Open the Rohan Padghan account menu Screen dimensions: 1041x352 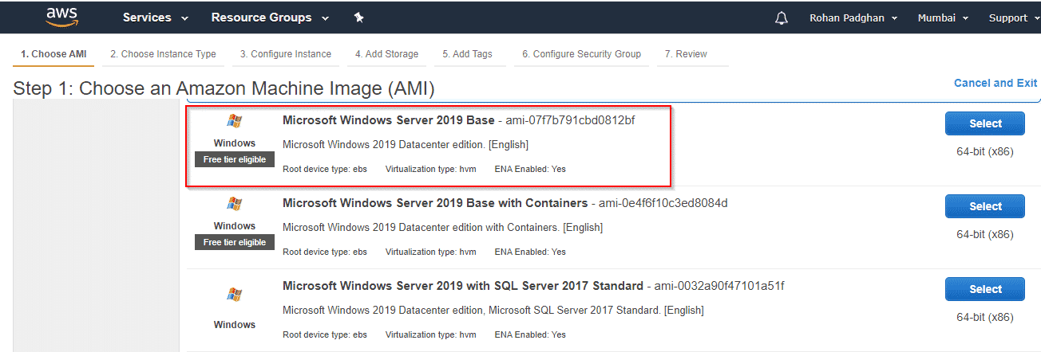point(853,18)
